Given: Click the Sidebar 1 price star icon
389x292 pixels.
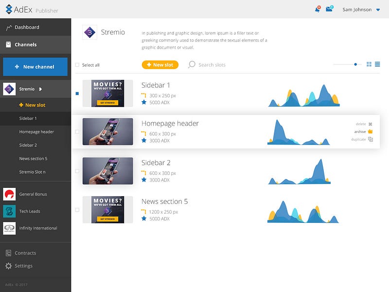Looking at the screenshot, I should click(144, 102).
